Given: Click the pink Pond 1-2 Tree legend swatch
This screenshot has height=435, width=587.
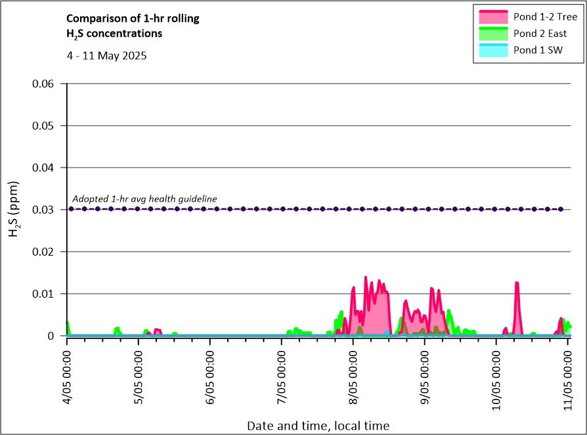Looking at the screenshot, I should (x=494, y=17).
